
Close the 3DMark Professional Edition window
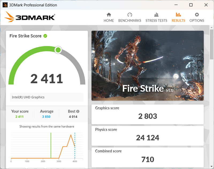pyautogui.click(x=206, y=5)
